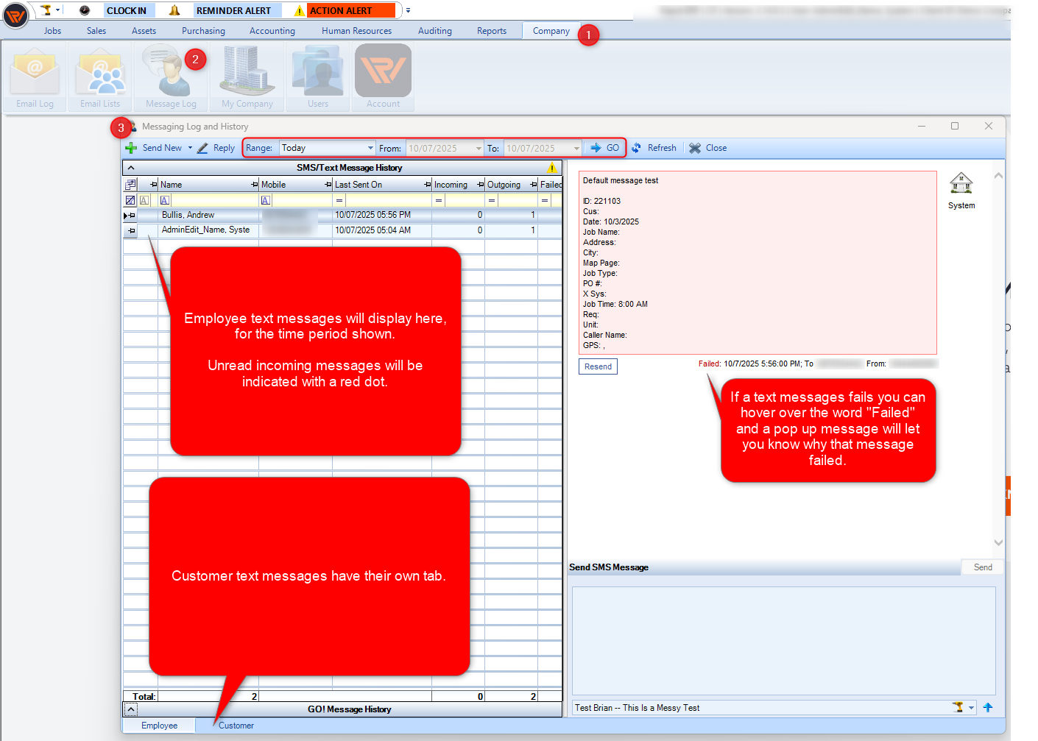The image size is (1038, 741).
Task: Open the Jobs ribbon tab
Action: [52, 31]
